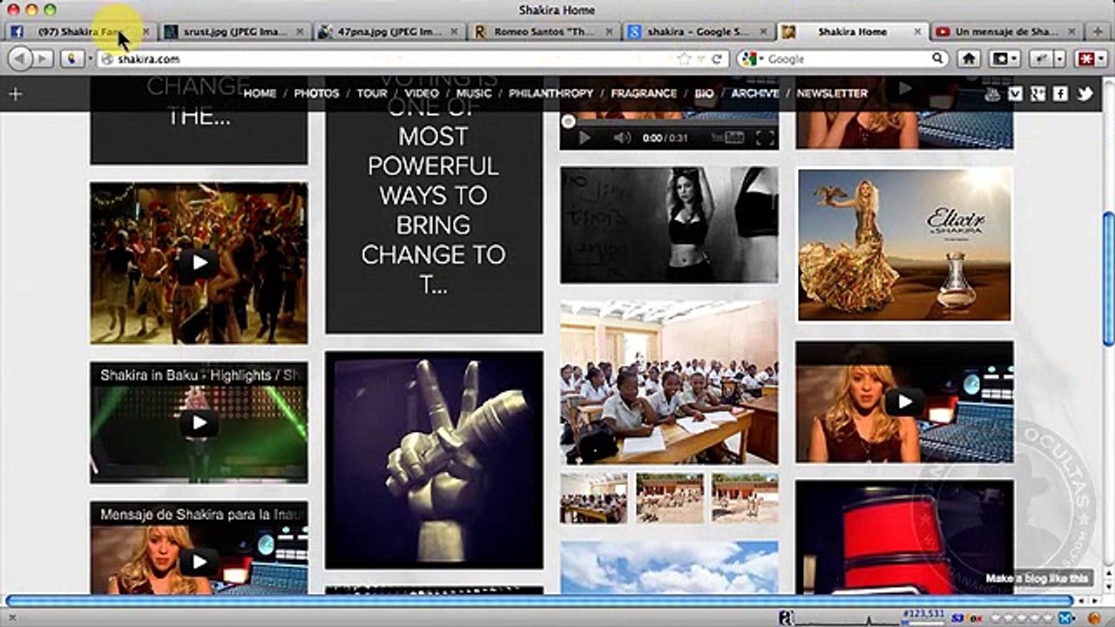Screen dimensions: 1115x627
Task: Play the studio message video below the Elixir ad
Action: click(904, 401)
